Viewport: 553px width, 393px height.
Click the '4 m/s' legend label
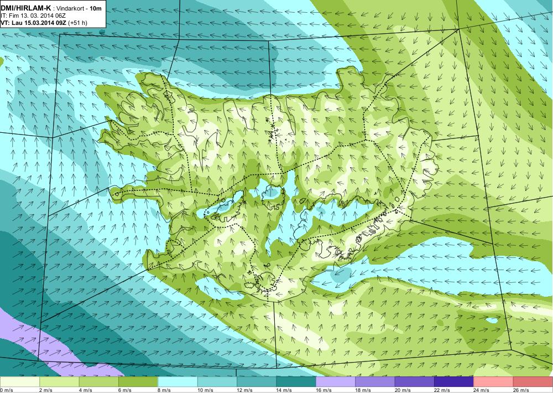[x=86, y=390]
